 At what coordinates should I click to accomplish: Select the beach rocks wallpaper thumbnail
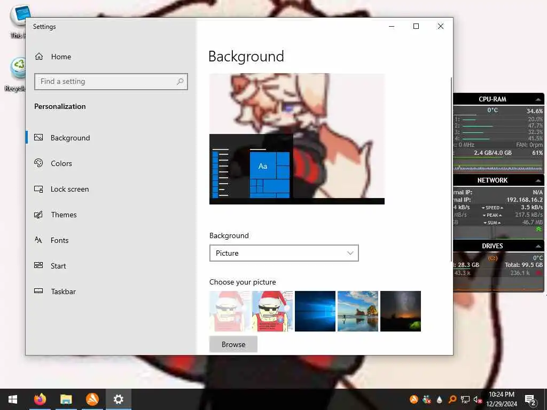(x=358, y=311)
